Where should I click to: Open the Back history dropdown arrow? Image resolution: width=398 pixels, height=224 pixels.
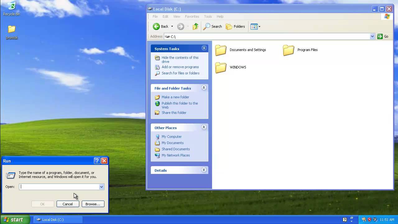(172, 26)
